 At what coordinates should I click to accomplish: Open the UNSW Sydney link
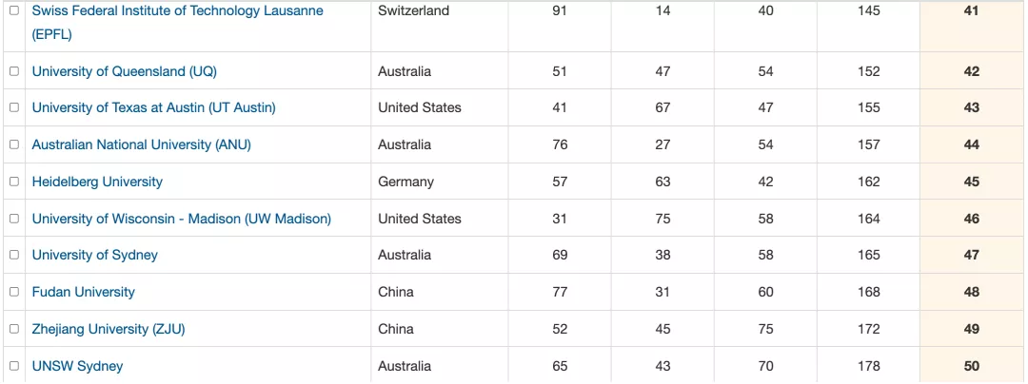pyautogui.click(x=77, y=366)
